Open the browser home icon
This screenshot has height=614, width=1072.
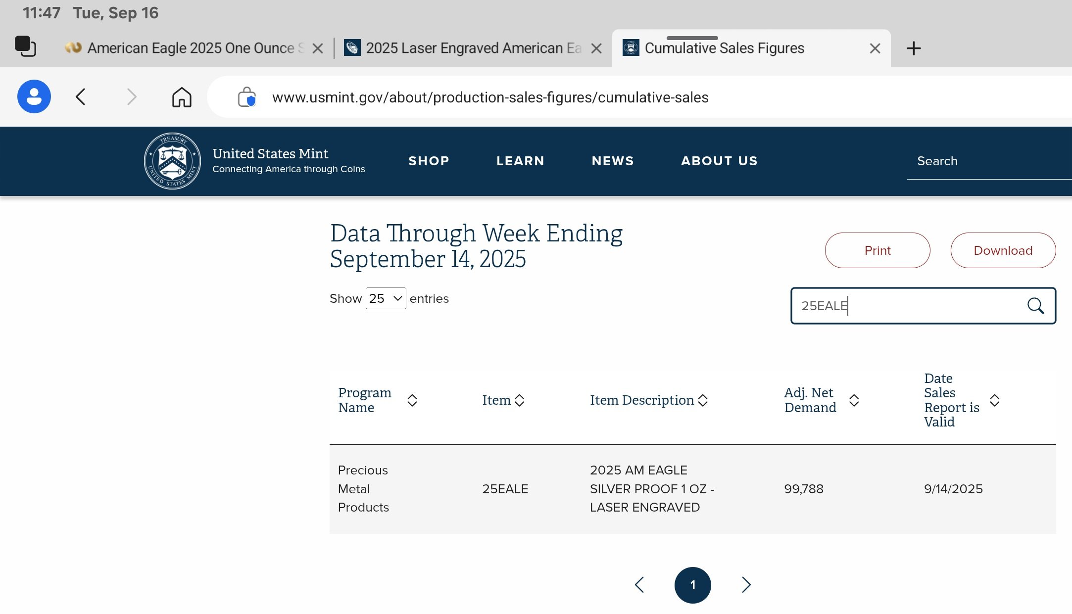click(182, 97)
